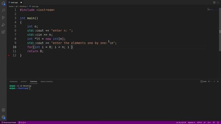Click the '#include <iostream>' line

click(x=37, y=10)
